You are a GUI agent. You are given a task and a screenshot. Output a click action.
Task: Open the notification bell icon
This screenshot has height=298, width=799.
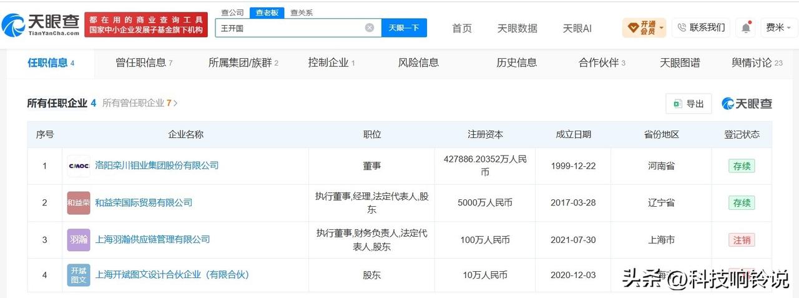746,27
